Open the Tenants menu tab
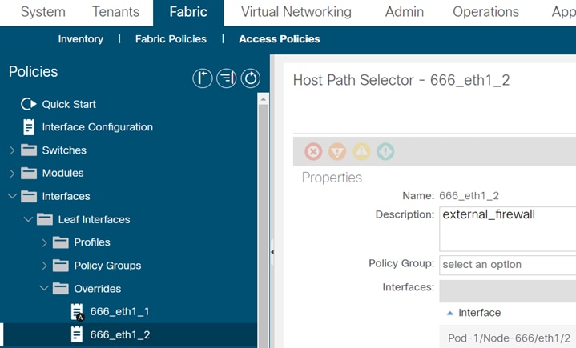The height and width of the screenshot is (348, 576). [x=115, y=12]
